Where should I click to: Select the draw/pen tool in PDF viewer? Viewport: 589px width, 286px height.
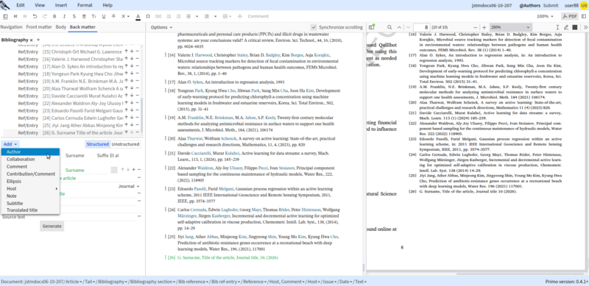point(566,27)
